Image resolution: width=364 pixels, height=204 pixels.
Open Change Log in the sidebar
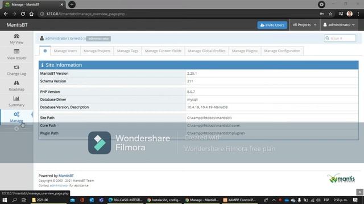[16, 70]
